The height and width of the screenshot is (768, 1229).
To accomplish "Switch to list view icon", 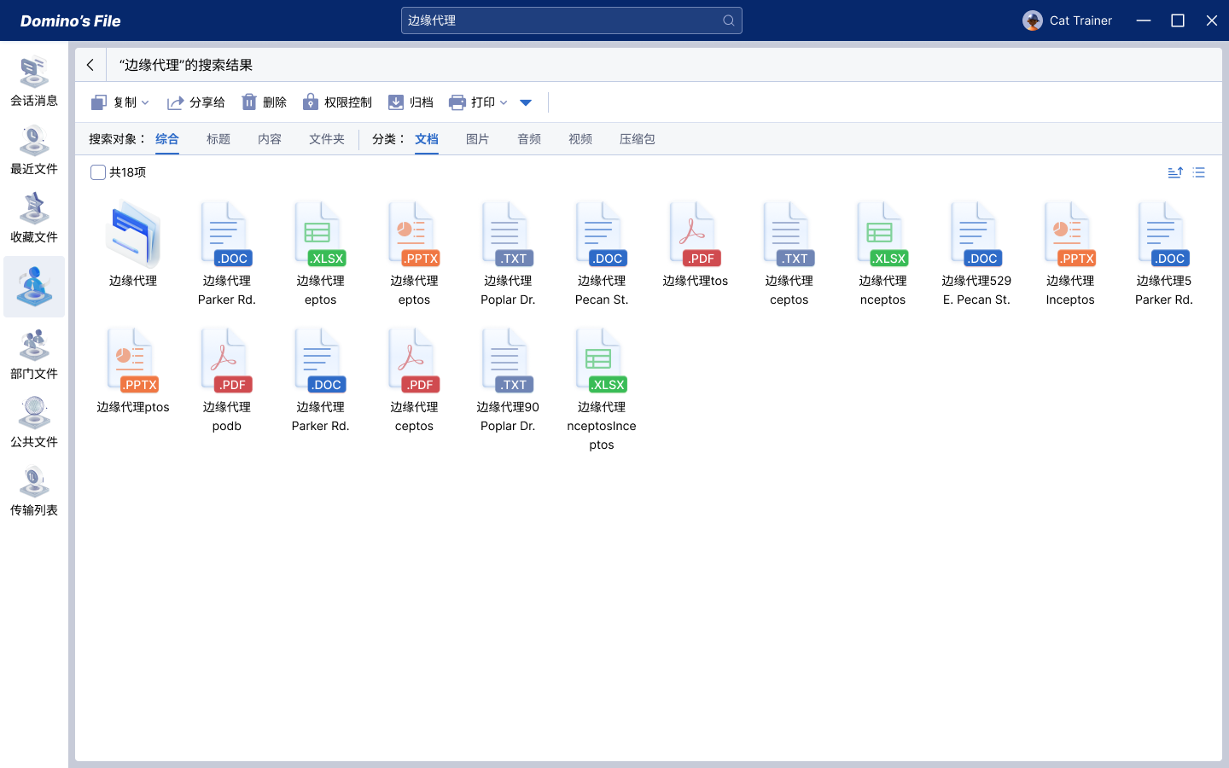I will click(1199, 172).
